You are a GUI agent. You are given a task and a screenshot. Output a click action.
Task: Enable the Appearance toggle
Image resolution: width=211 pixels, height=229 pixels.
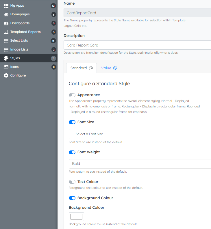(x=72, y=95)
